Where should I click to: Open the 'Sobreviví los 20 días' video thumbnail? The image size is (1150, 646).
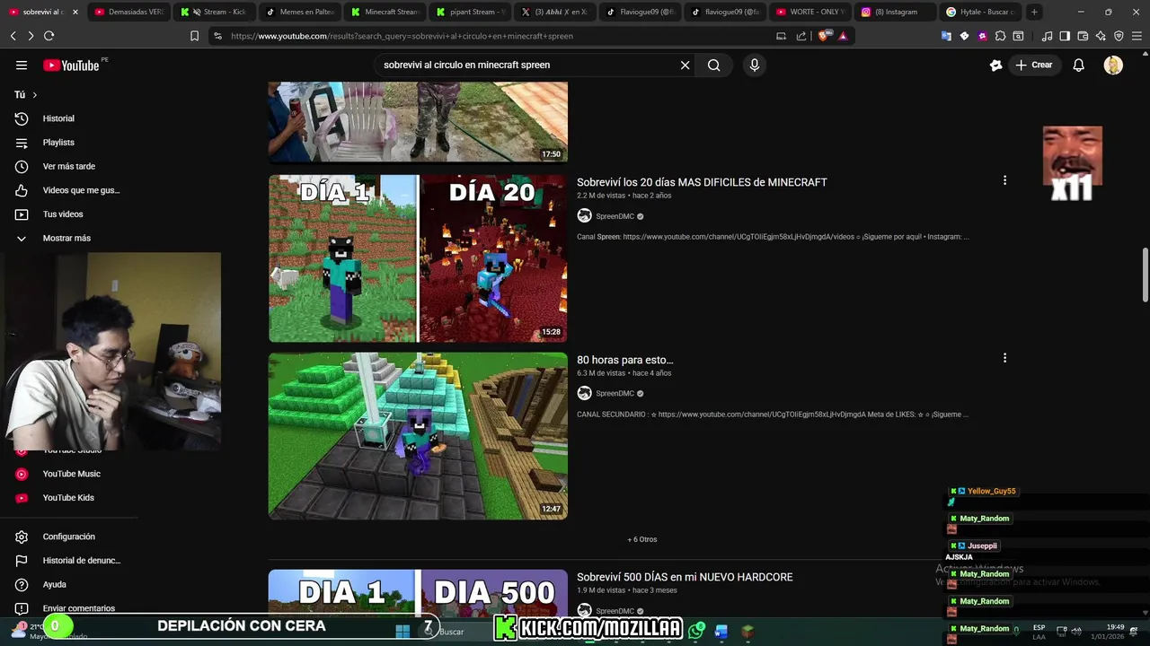(x=418, y=258)
